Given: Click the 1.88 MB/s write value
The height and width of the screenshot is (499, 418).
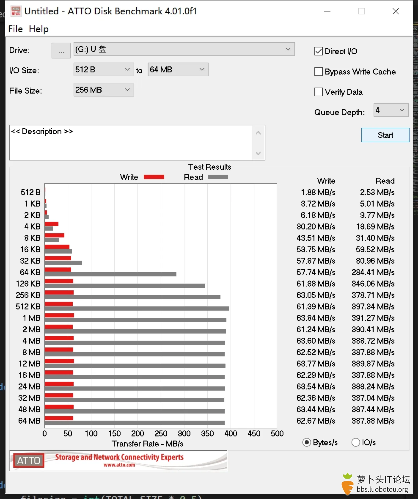Looking at the screenshot, I should [318, 192].
